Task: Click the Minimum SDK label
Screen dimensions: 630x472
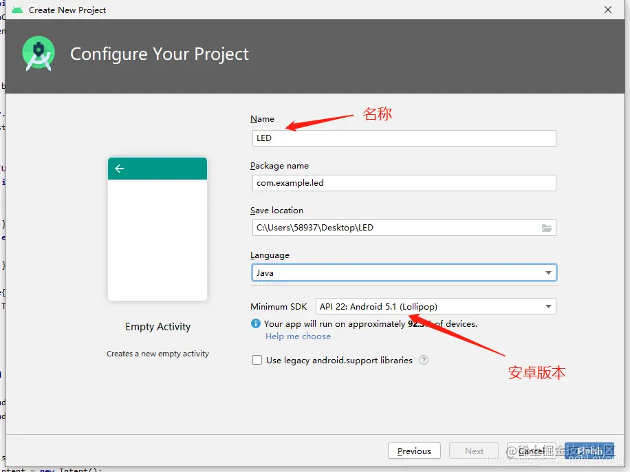Action: pos(279,306)
